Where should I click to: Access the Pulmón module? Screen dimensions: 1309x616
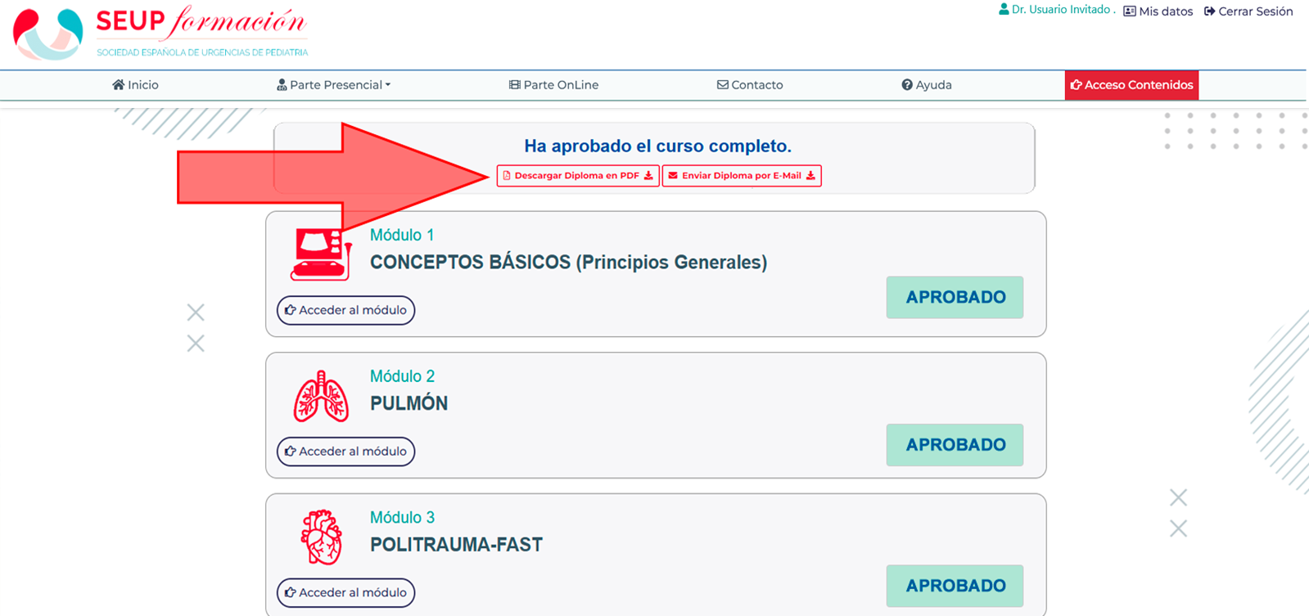pos(345,452)
